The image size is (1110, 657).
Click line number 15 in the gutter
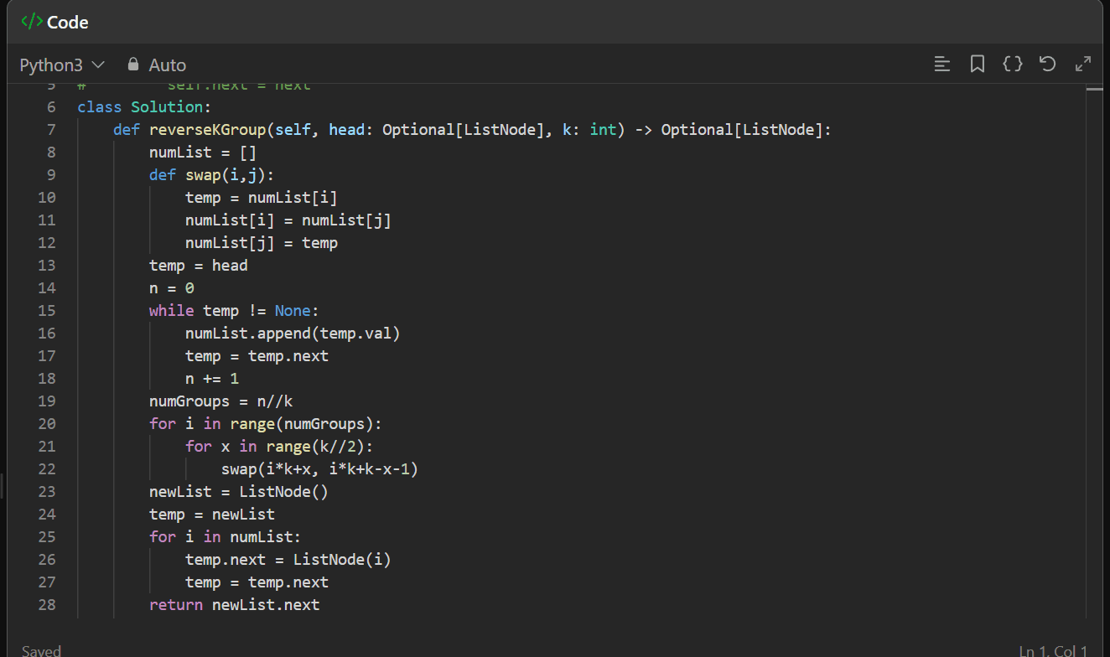pyautogui.click(x=47, y=310)
